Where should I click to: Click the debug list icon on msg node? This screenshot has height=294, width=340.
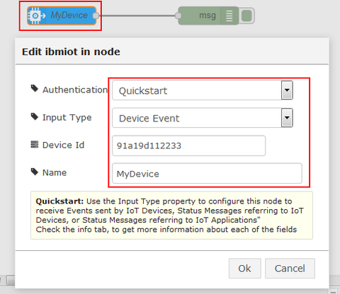[x=229, y=16]
